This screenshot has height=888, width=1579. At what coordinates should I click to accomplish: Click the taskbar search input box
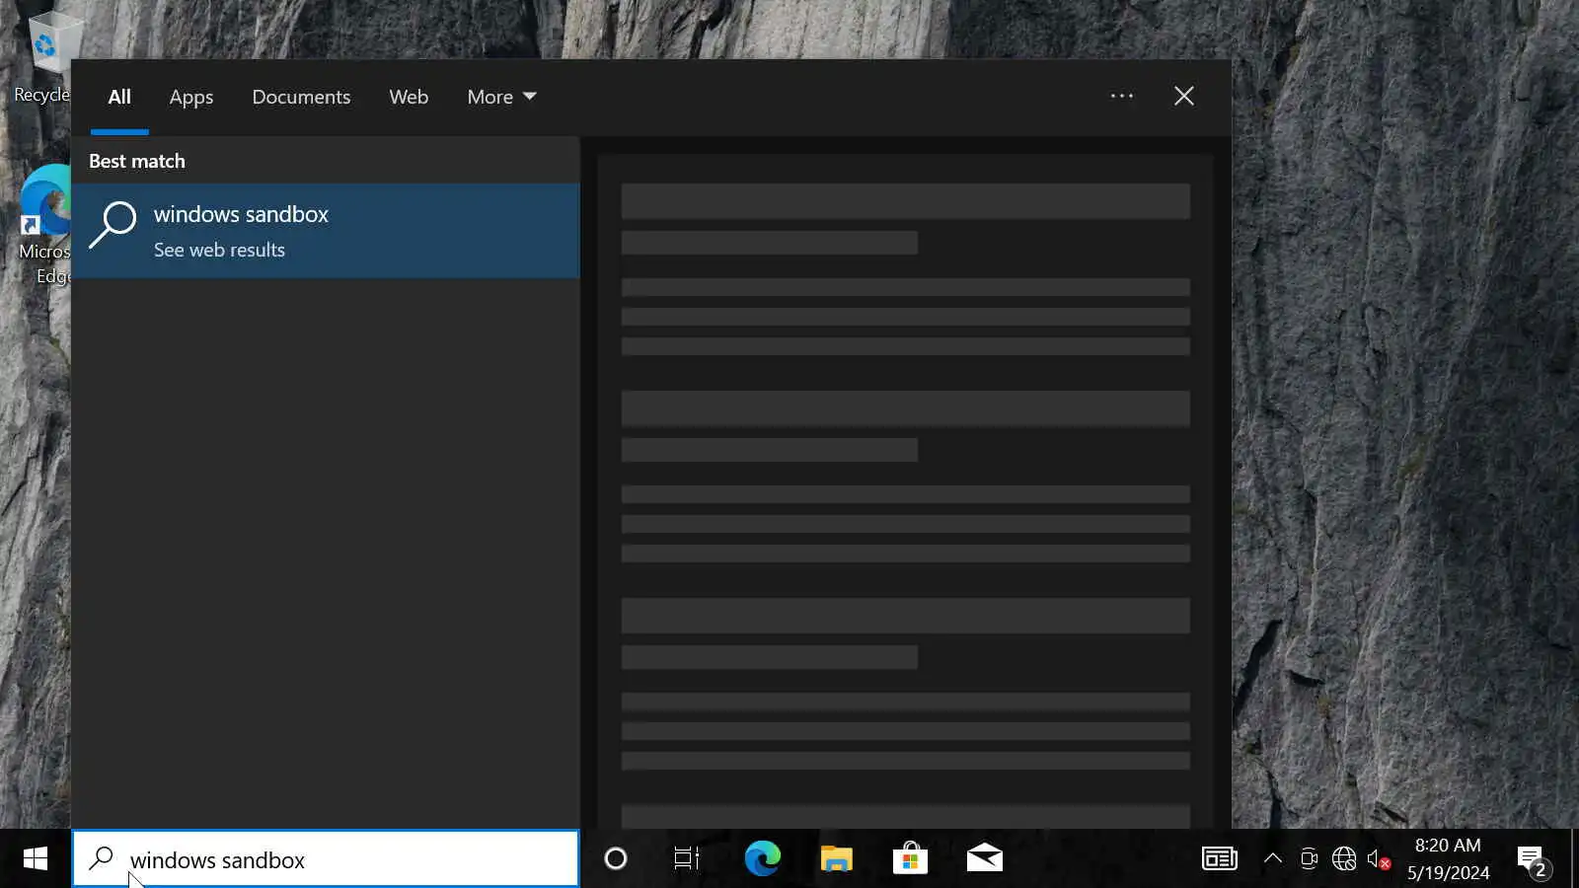tap(326, 859)
